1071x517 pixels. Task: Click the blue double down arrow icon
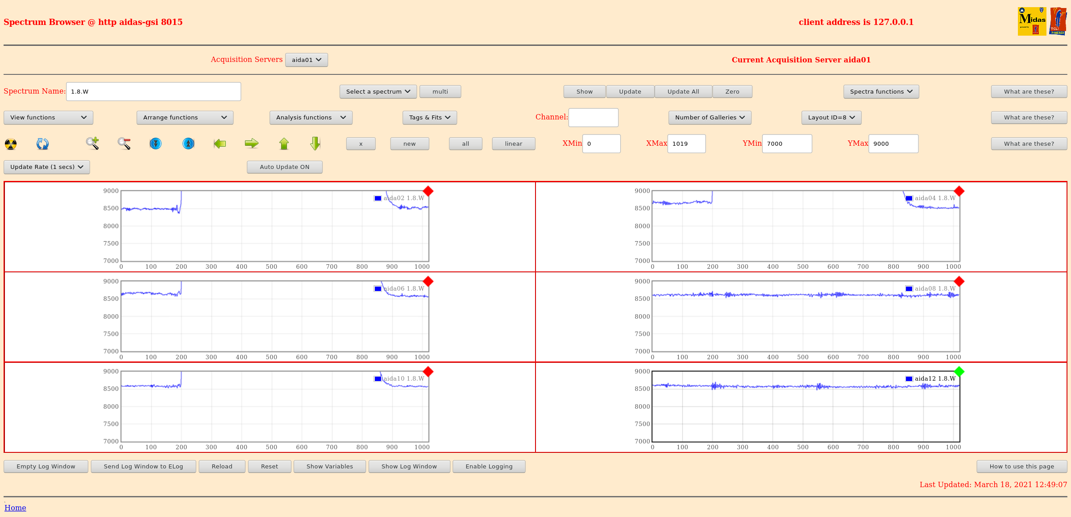(x=155, y=144)
